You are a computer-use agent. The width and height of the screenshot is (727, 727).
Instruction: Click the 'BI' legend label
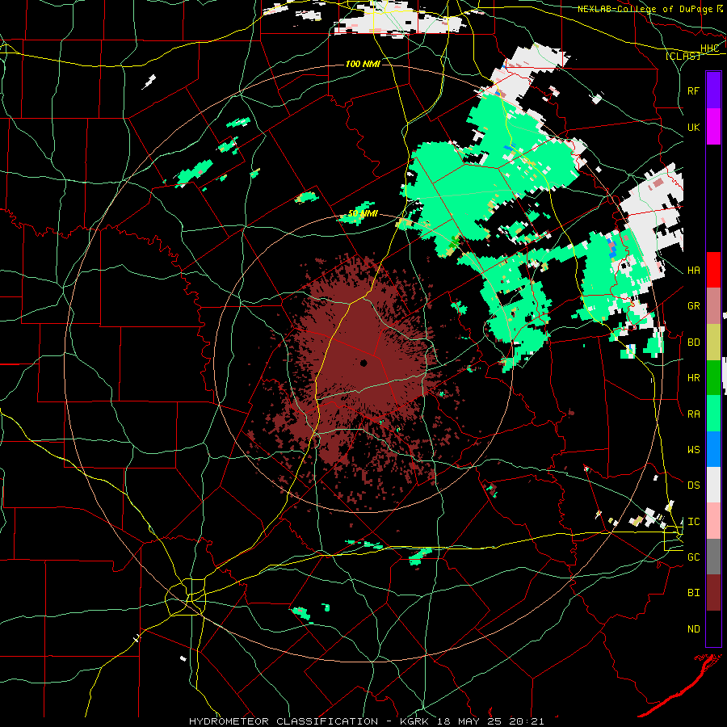coord(693,593)
